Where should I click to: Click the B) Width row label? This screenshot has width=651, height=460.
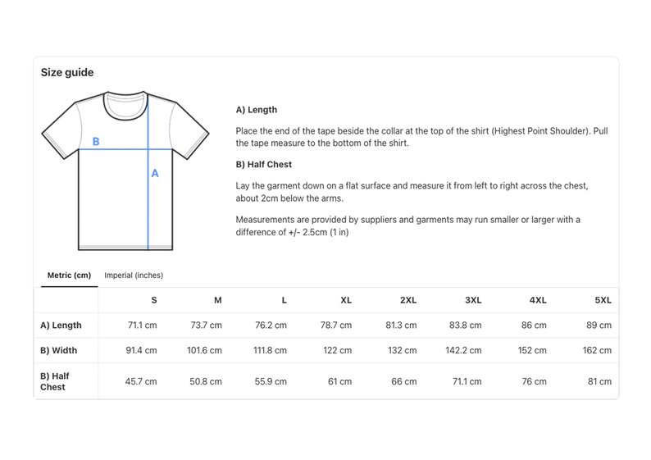(58, 350)
